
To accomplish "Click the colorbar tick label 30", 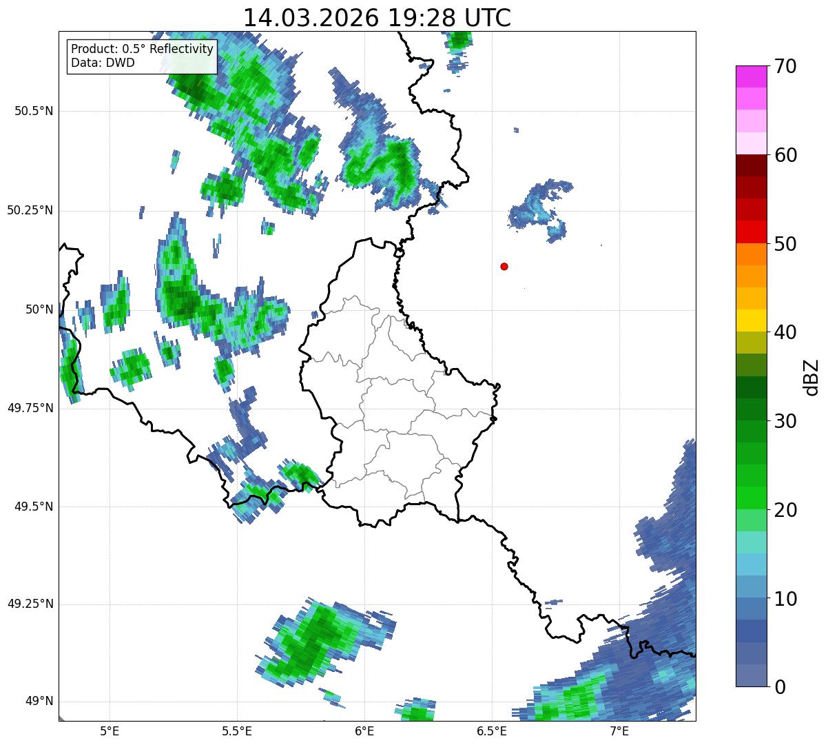I will 785,421.
